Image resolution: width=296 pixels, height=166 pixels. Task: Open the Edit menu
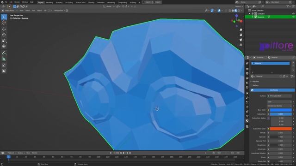click(x=11, y=2)
